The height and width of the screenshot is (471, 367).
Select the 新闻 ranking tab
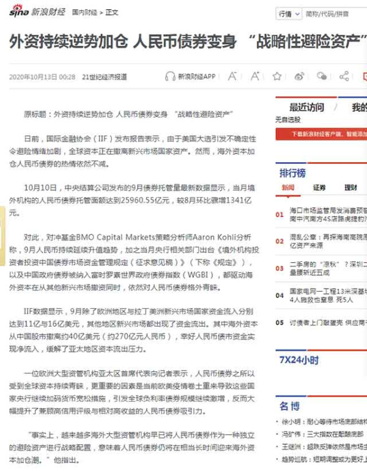[288, 188]
